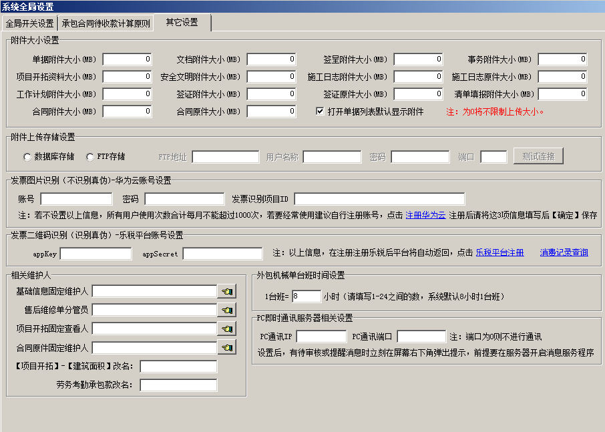
Task: Select the 数据库存储 radio option
Action: 27,157
